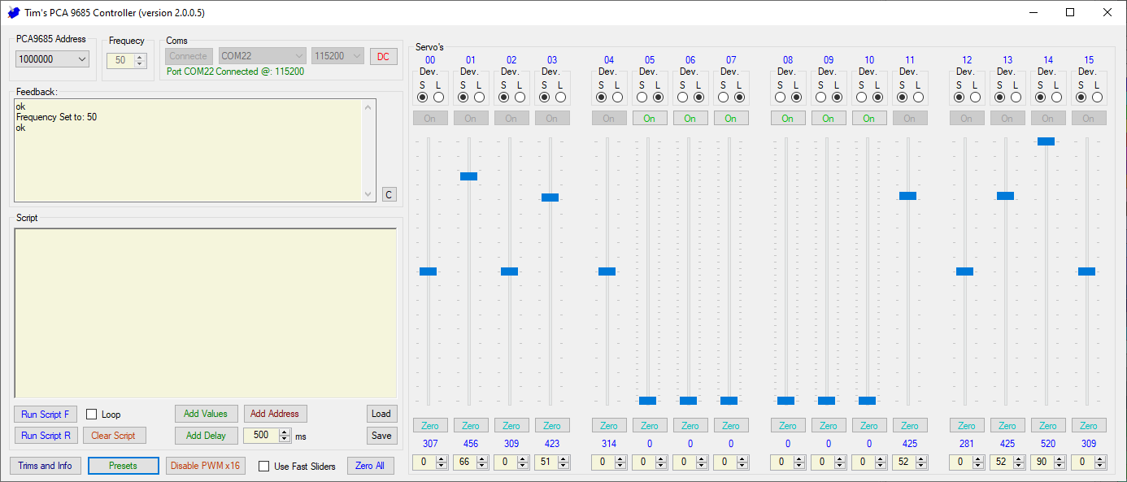Click Run Script F
Viewport: 1127px width, 482px height.
[x=45, y=414]
